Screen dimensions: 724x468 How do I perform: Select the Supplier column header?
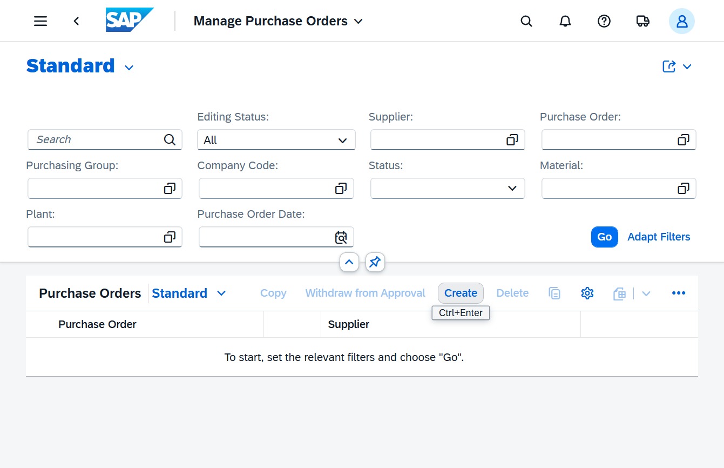349,324
